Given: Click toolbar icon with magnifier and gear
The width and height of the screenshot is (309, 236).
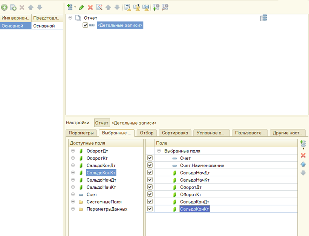Looking at the screenshot, I should point(165,7).
